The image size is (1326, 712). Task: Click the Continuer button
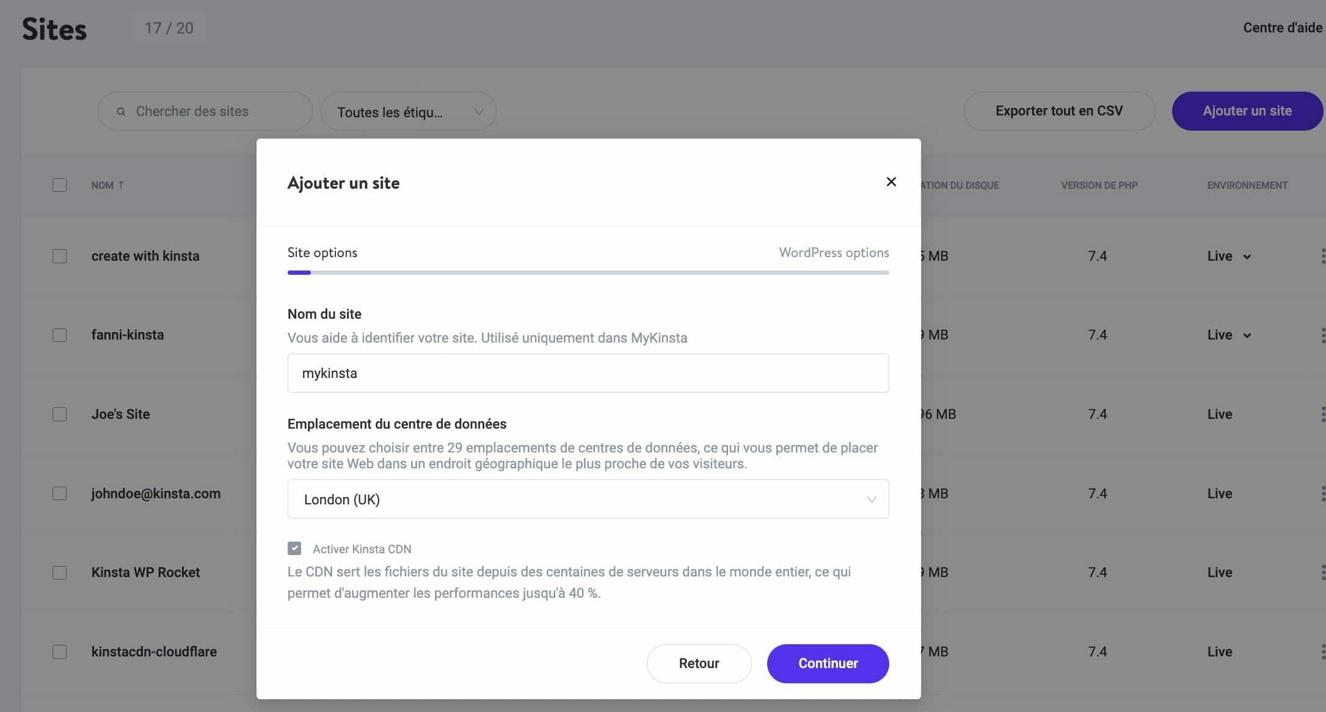coord(828,663)
